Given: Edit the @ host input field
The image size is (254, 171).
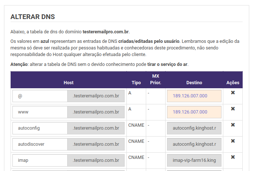Looking at the screenshot, I should tap(40, 96).
